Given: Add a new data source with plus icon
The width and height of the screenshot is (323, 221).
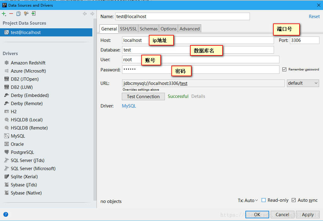Looking at the screenshot, I should (4, 14).
